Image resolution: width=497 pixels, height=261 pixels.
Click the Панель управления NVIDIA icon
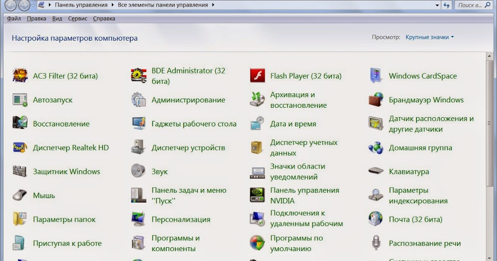point(257,195)
